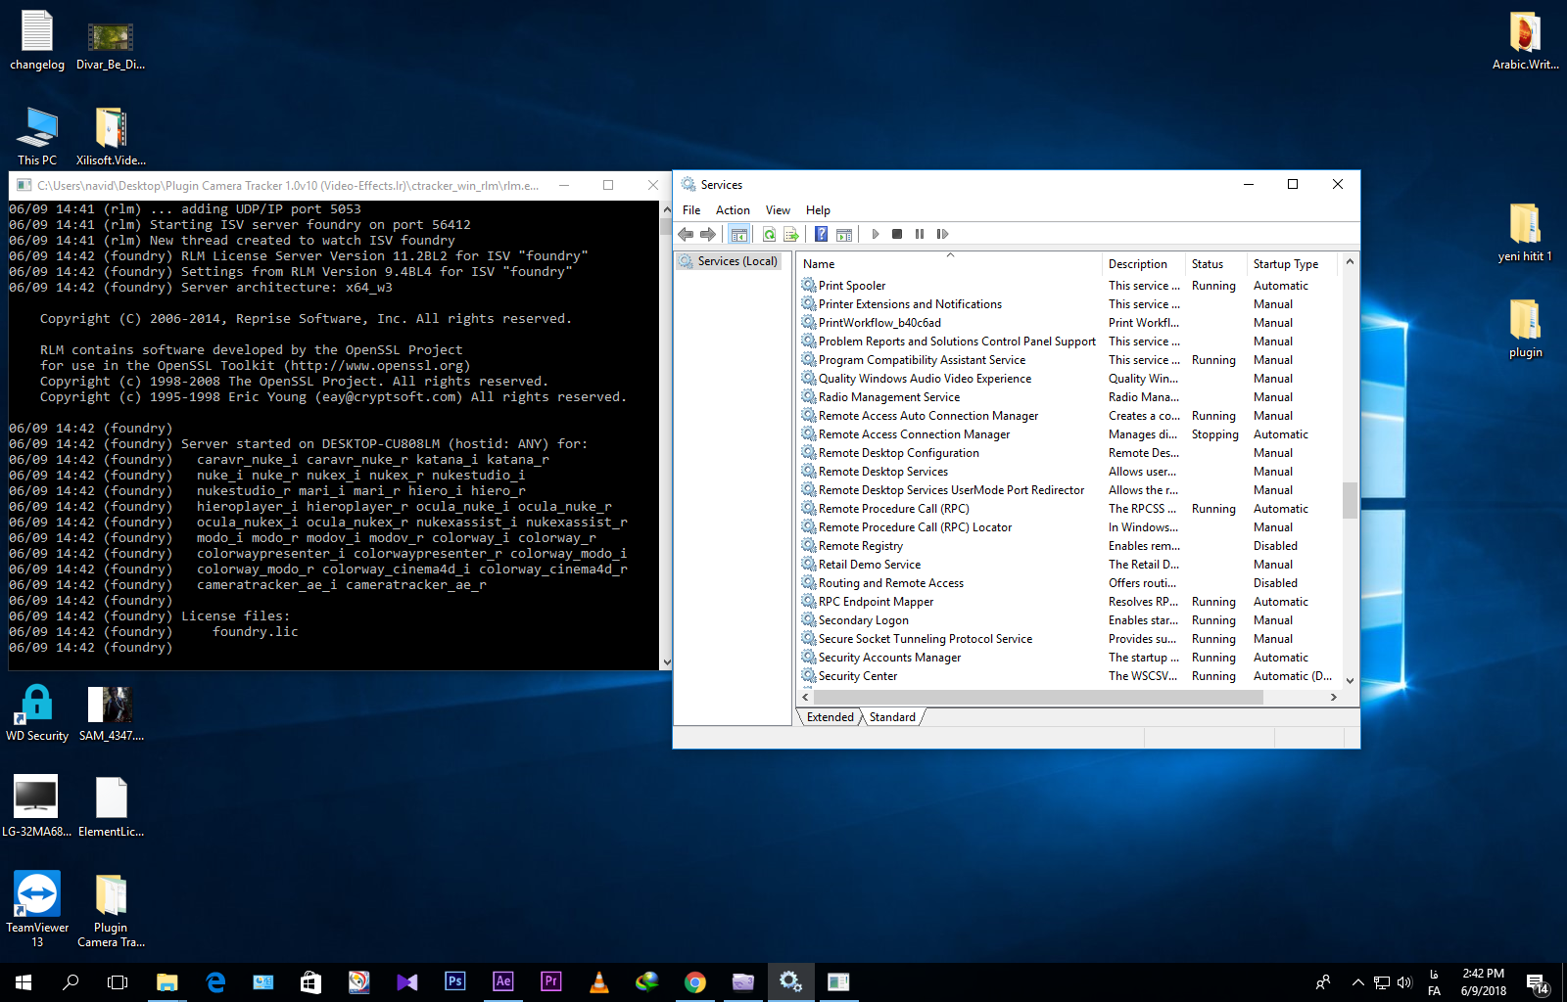The image size is (1567, 1002).
Task: Click the Forward arrow in Services toolbar
Action: pyautogui.click(x=707, y=234)
